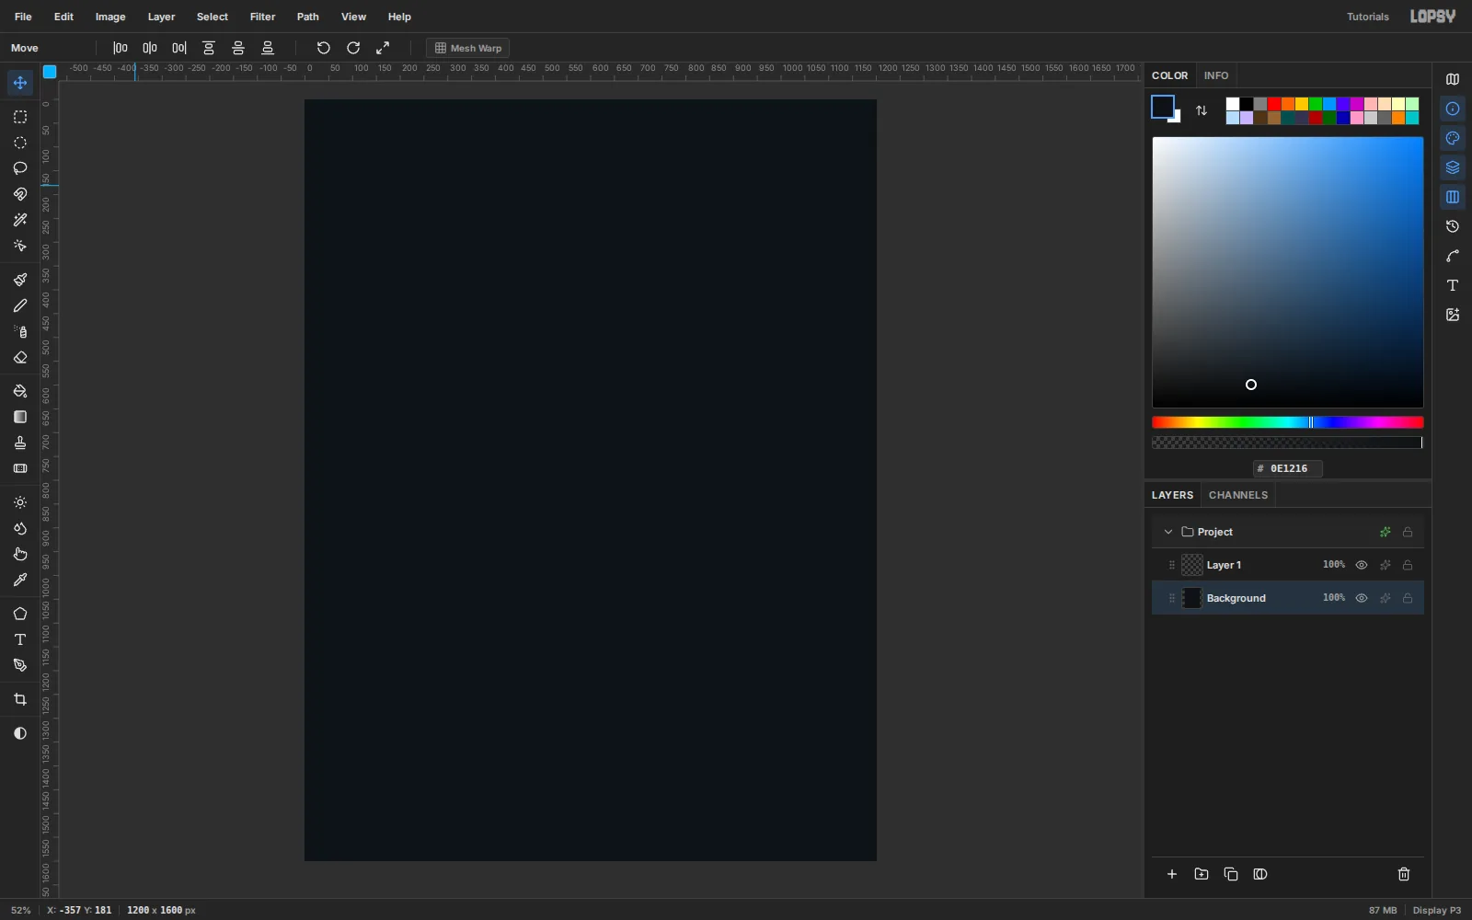Toggle effects sparkle on Background layer
This screenshot has height=920, width=1472.
1385,598
